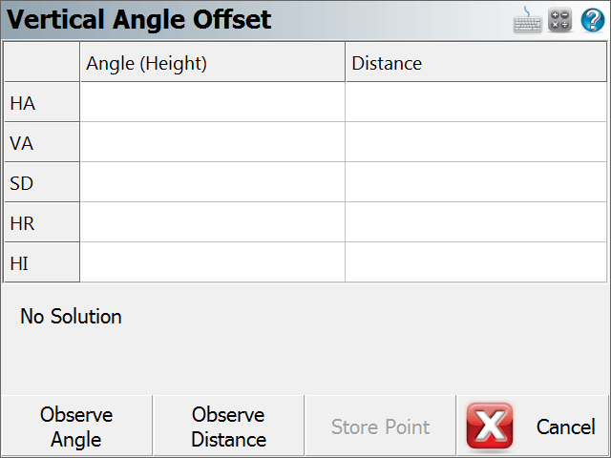Viewport: 611px width, 458px height.
Task: Click the No Solution status text
Action: coord(71,316)
